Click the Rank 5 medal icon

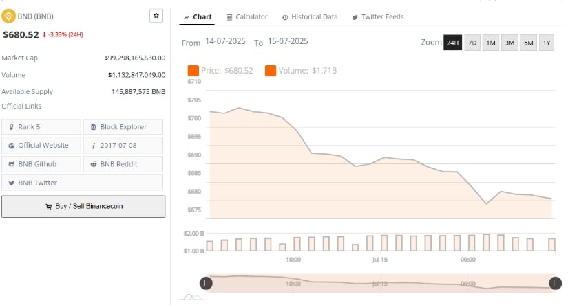(12, 127)
